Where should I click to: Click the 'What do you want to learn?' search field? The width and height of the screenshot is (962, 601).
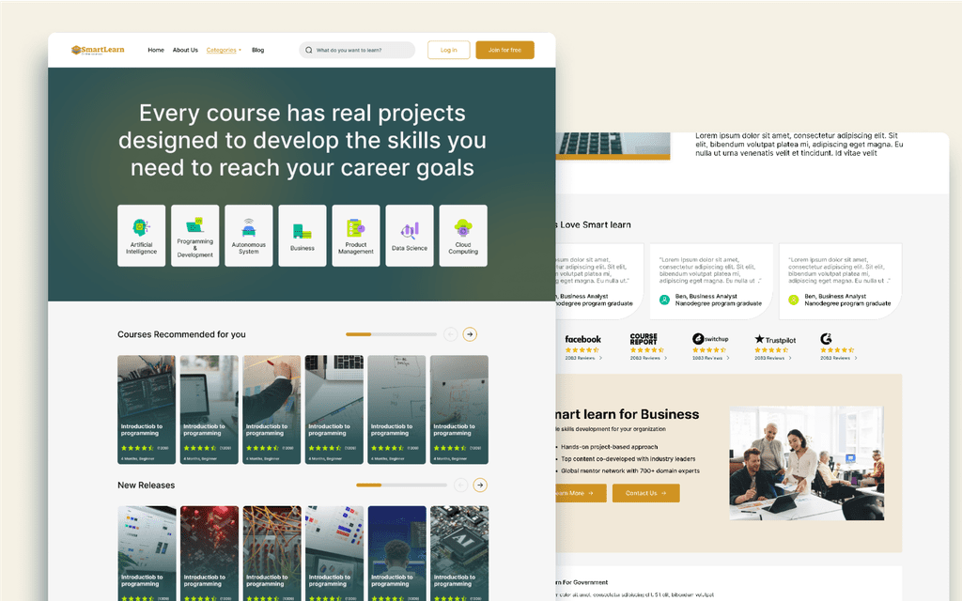point(357,51)
